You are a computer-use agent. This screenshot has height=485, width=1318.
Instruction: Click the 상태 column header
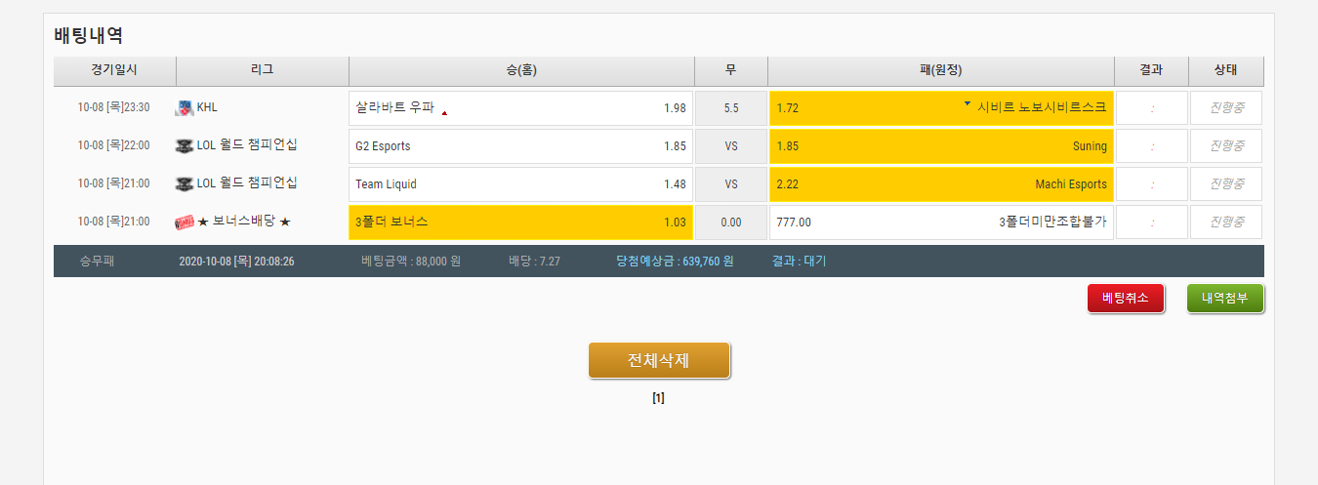tap(1225, 70)
